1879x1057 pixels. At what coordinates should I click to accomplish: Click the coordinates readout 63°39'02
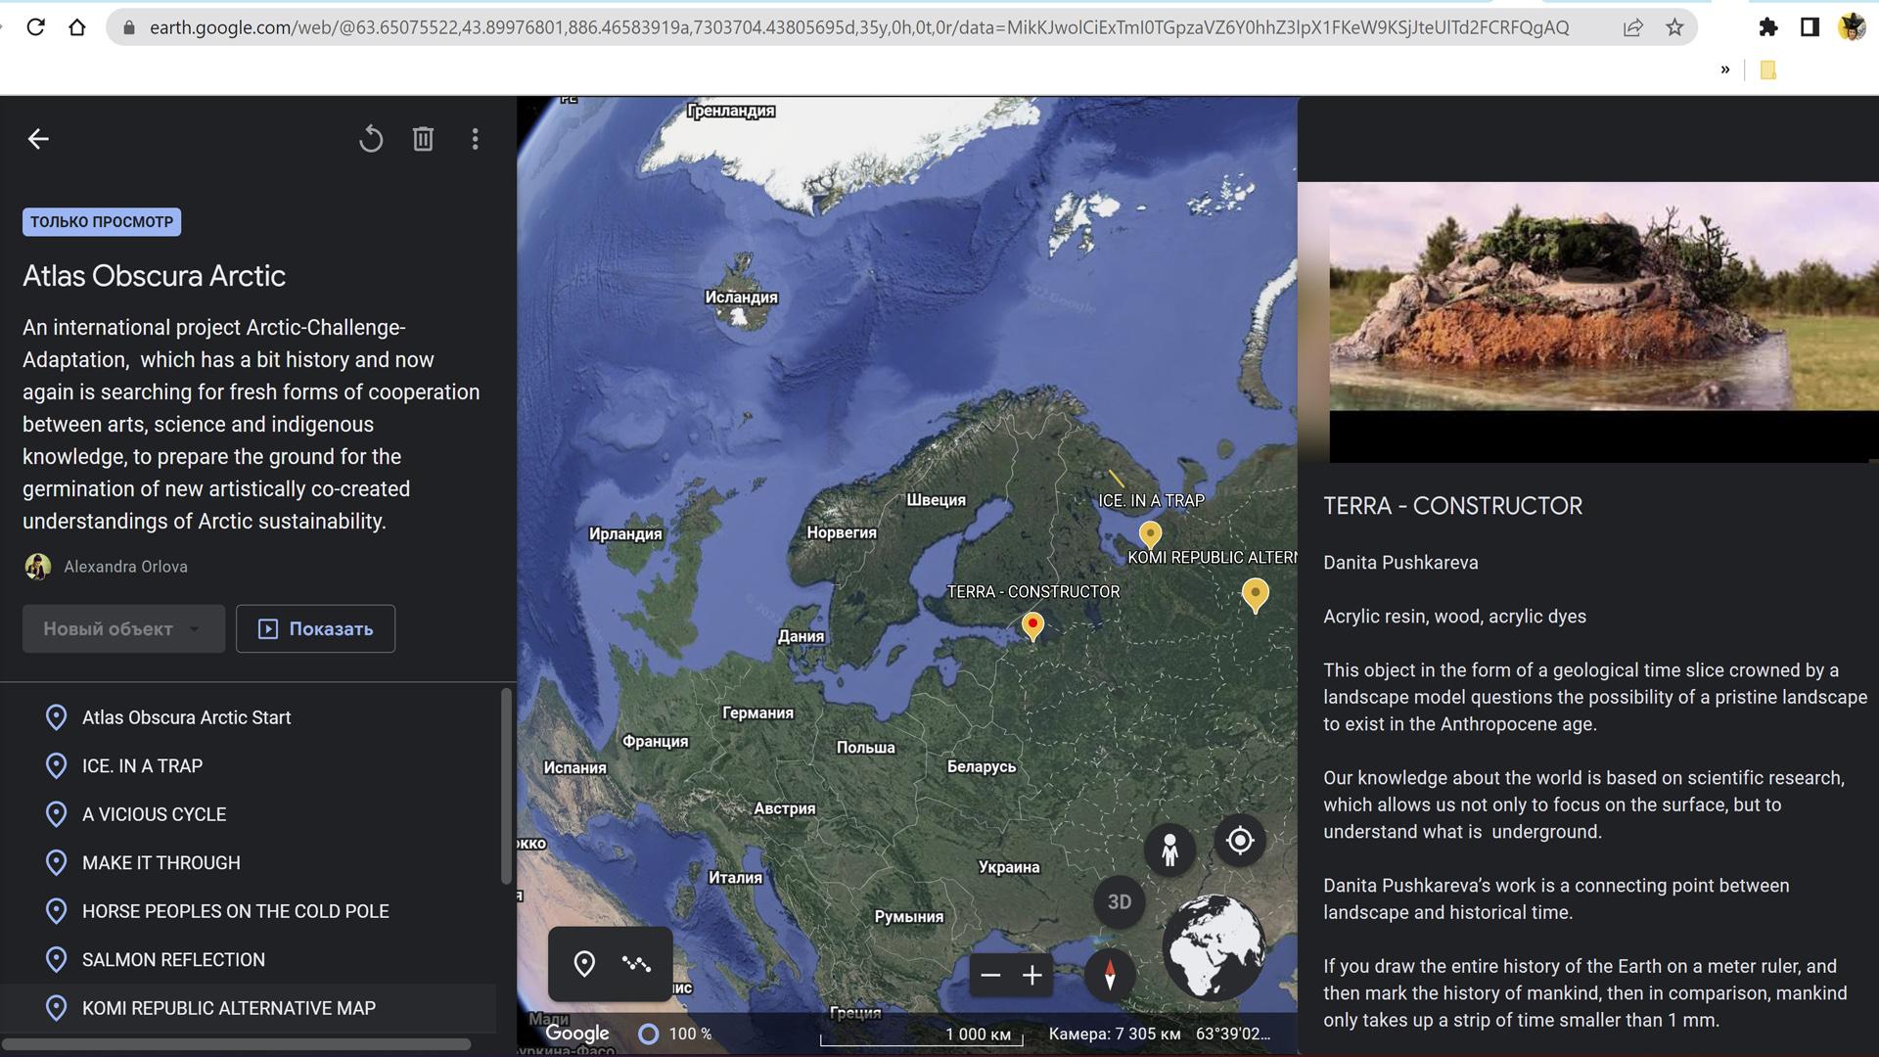(x=1233, y=1034)
